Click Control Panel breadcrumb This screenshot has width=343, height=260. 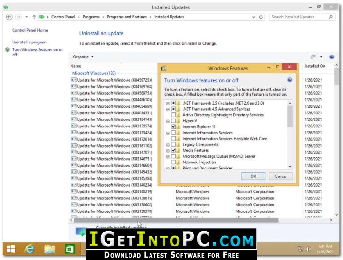(x=63, y=17)
